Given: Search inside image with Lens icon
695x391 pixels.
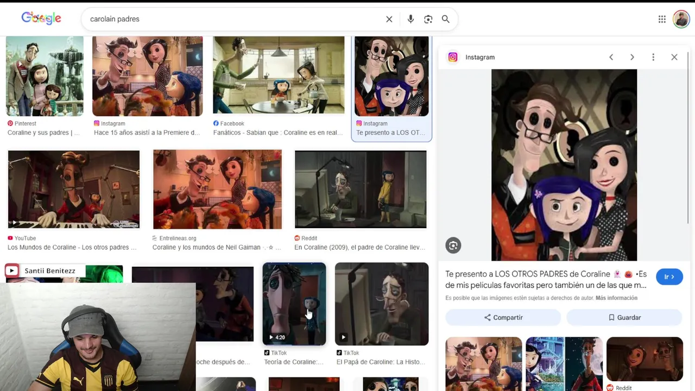Looking at the screenshot, I should 453,245.
